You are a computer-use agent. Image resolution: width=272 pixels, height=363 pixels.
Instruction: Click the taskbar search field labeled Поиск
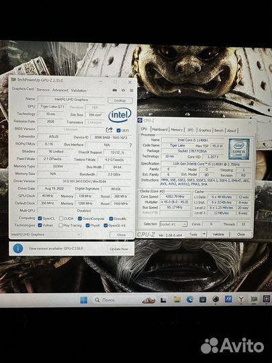pyautogui.click(x=125, y=300)
